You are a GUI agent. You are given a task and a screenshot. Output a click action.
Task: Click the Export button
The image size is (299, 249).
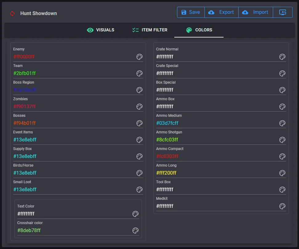click(221, 12)
